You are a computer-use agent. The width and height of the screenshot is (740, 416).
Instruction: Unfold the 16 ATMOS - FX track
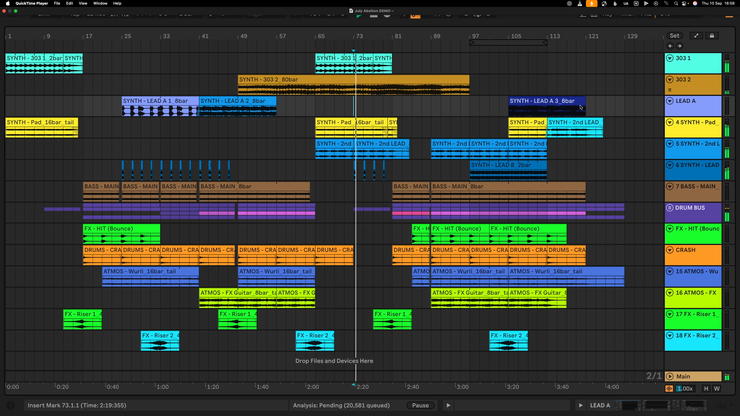point(670,293)
